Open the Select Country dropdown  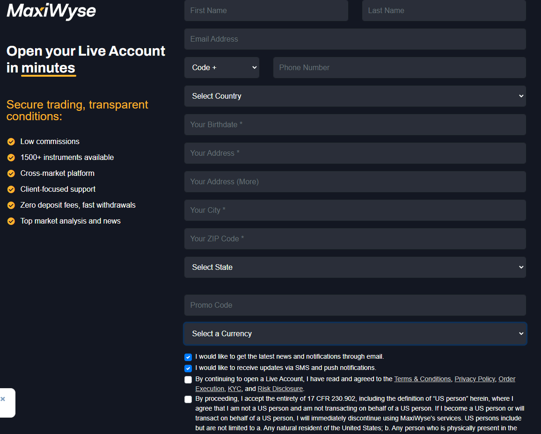tap(355, 96)
